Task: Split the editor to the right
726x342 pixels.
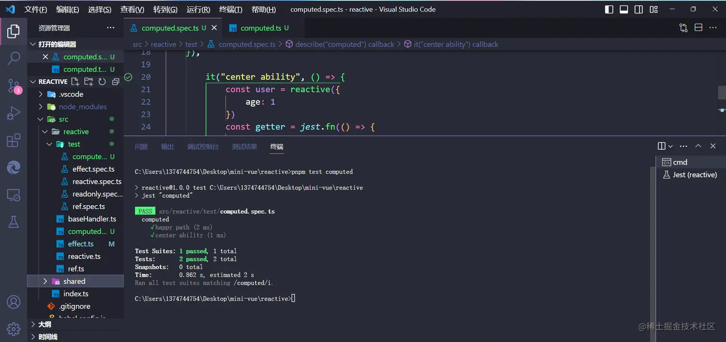Action: point(699,28)
